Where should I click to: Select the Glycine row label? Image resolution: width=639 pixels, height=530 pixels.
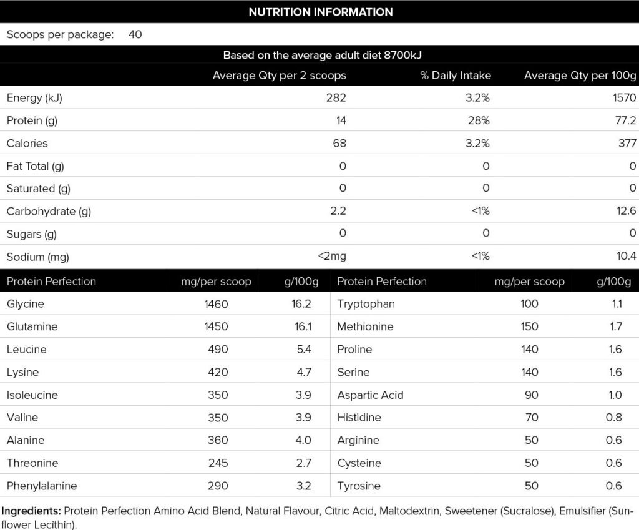tap(26, 304)
